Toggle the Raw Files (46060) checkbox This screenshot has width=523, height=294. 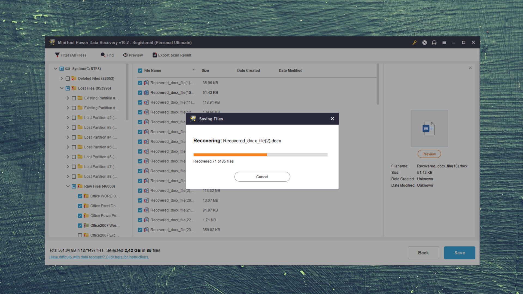74,186
